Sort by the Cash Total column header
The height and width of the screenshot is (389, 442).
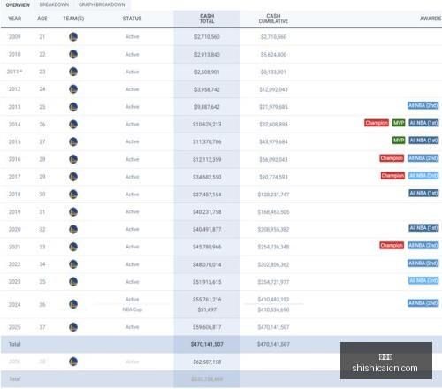pos(207,19)
